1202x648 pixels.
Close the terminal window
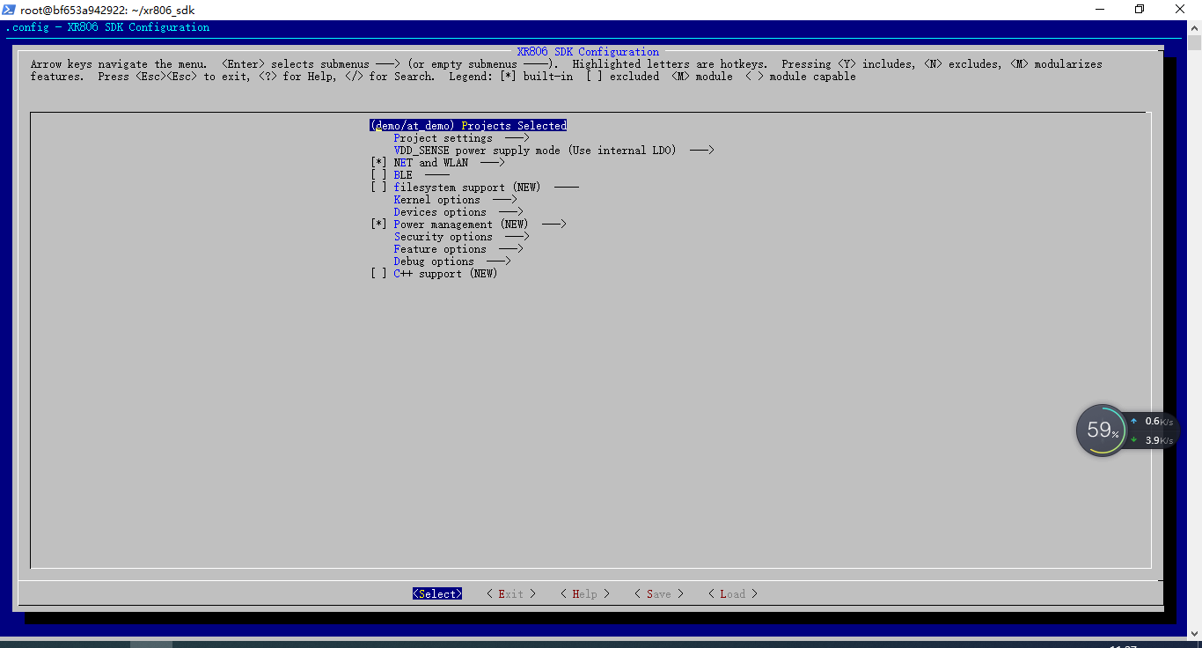coord(1181,10)
